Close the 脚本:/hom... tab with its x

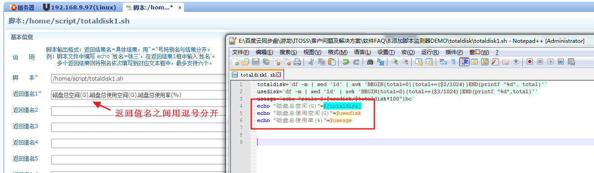[x=180, y=8]
